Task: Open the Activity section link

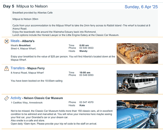Action: [16, 98]
